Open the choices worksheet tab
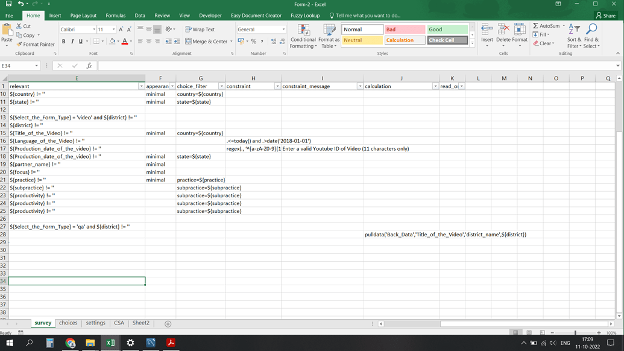Image resolution: width=624 pixels, height=351 pixels. (x=68, y=323)
